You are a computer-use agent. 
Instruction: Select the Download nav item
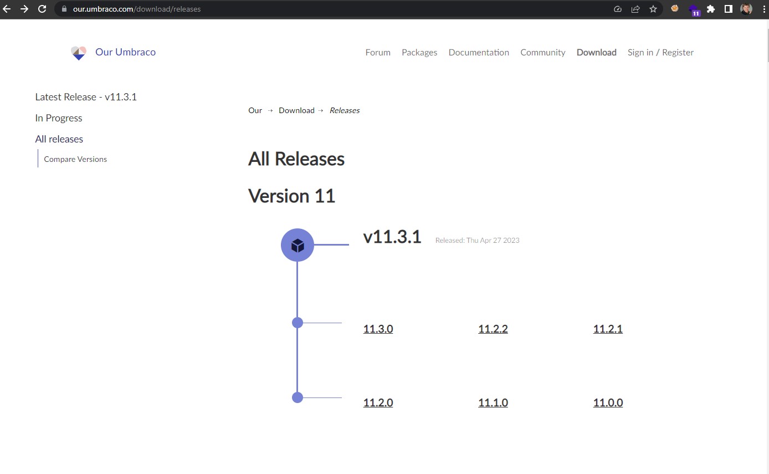pyautogui.click(x=597, y=52)
